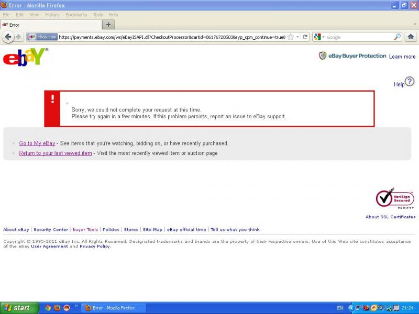Launch Chrome from quick launch
Image resolution: width=419 pixels, height=314 pixels.
(48, 308)
